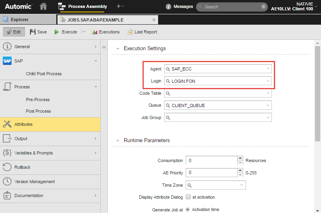Click the Version Management clock icon
This screenshot has width=321, height=213.
[x=7, y=181]
